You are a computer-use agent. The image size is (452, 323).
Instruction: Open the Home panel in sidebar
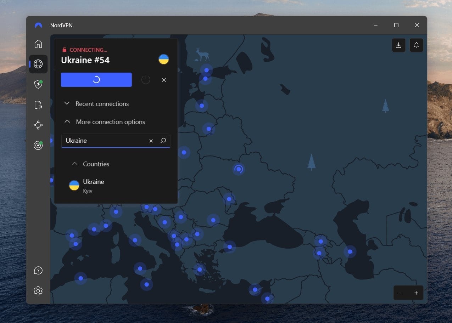pyautogui.click(x=38, y=44)
